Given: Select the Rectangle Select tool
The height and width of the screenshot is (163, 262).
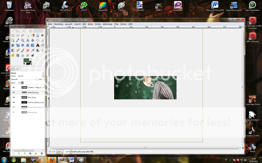Looking at the screenshot, I should [13, 35].
